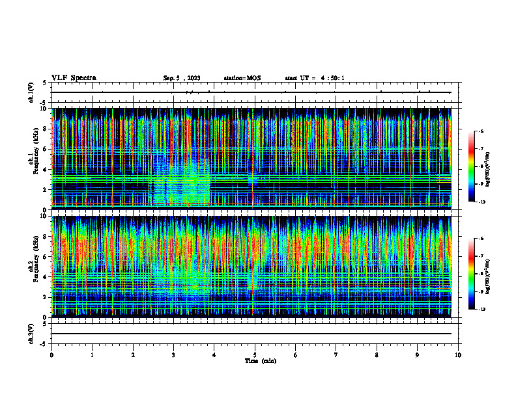The width and height of the screenshot is (516, 398).
Task: Click time axis tick label "8"
Action: [x=377, y=355]
